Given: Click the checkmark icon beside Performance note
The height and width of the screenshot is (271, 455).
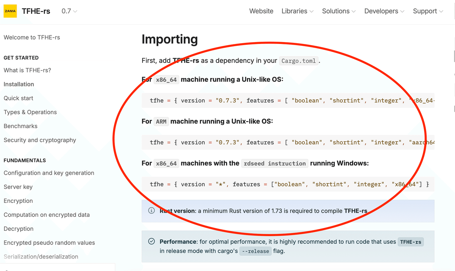Looking at the screenshot, I should 151,241.
